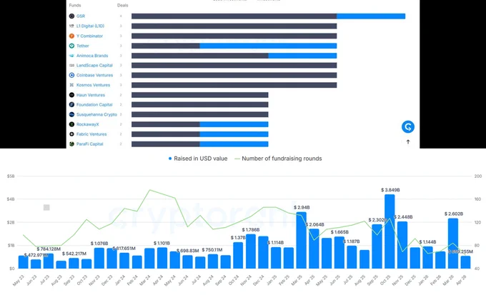The image size is (486, 295).
Task: Click the Nov 24 bar labeled $1.786B
Action: [251, 251]
